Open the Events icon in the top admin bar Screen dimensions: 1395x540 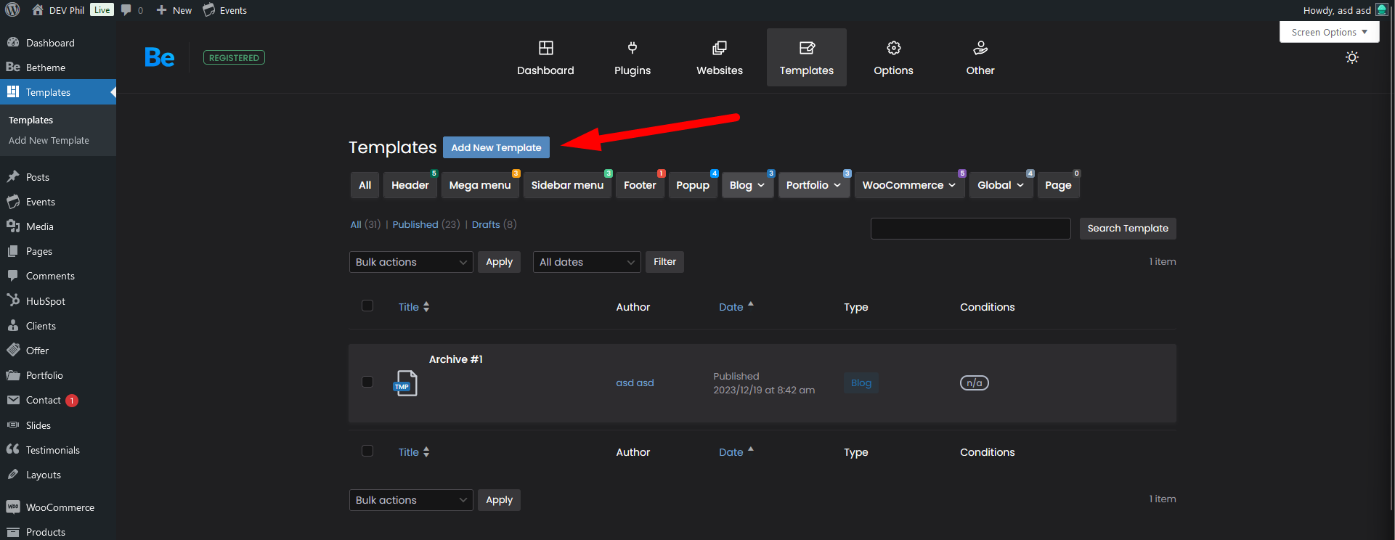(x=209, y=10)
